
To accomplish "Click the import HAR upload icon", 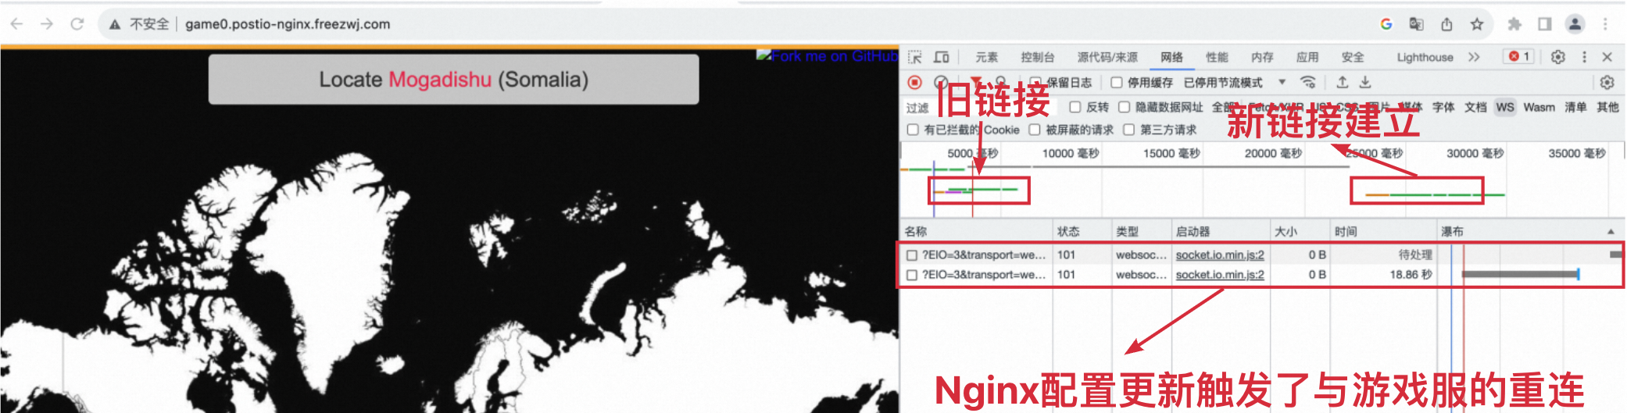I will (x=1342, y=83).
